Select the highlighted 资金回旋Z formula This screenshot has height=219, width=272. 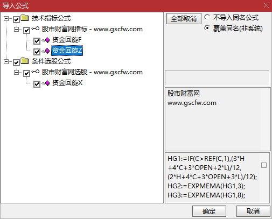tap(67, 51)
